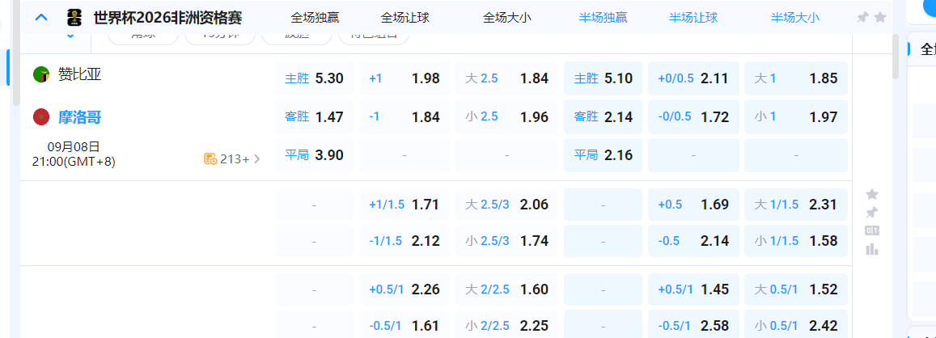
Task: Open the 0:1 live score icon
Action: pyautogui.click(x=871, y=230)
